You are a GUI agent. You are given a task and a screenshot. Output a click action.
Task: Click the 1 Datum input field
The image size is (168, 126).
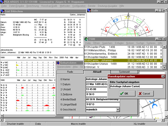96,84
